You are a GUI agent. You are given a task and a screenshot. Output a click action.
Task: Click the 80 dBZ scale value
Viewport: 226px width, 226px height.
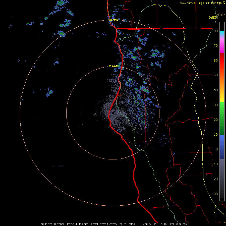click(x=216, y=31)
